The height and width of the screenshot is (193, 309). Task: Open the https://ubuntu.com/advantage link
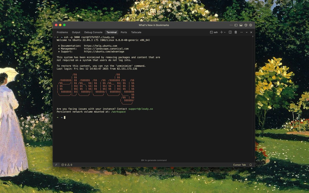point(104,51)
